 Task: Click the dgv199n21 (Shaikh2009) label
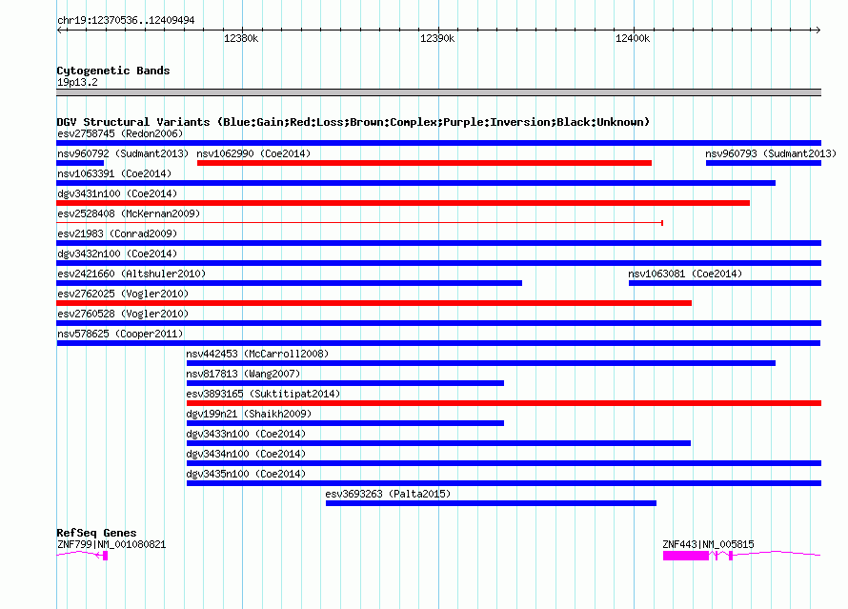(249, 414)
